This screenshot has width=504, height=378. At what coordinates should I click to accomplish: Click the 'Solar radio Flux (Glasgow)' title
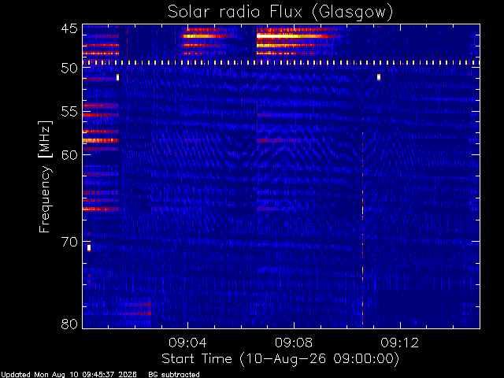[280, 12]
